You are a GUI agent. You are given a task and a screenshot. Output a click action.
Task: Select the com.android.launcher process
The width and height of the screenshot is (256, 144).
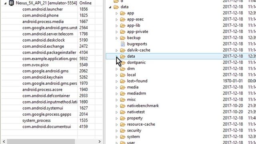42,9
